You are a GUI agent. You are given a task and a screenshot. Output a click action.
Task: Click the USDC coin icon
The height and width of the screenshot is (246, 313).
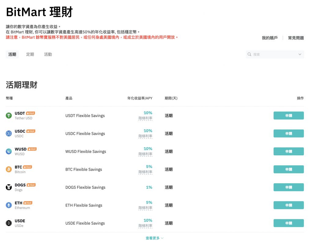point(9,133)
